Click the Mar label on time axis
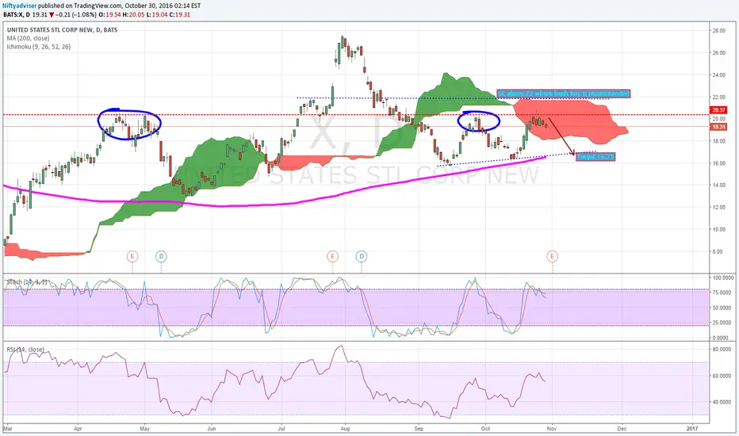This screenshot has height=436, width=739. tap(8, 429)
